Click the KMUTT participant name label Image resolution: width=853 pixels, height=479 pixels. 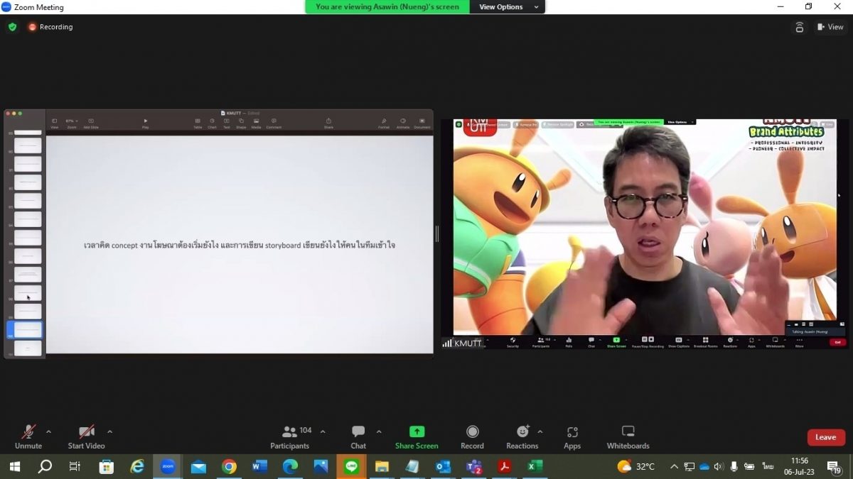[468, 343]
